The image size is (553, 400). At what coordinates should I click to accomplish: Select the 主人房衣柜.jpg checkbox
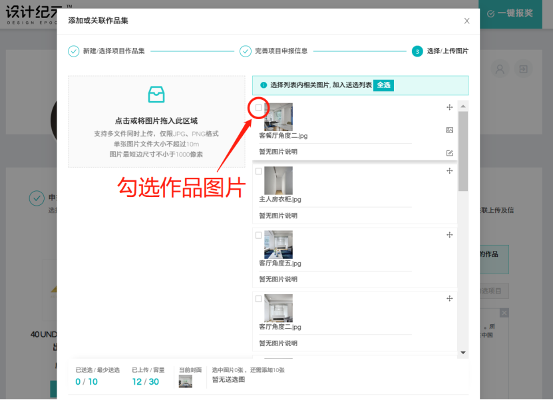click(x=258, y=171)
